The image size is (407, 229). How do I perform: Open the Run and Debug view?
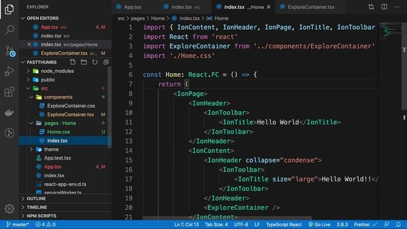pos(10,71)
